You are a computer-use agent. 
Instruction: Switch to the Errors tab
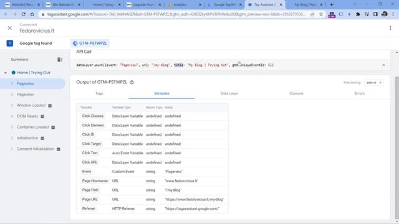coord(359,93)
